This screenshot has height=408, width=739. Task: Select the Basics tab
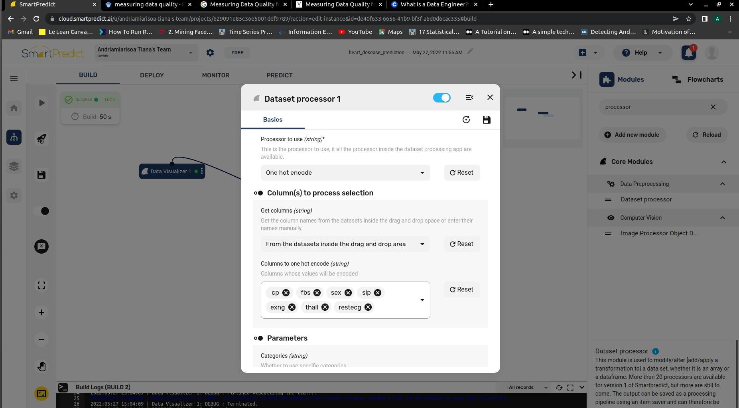coord(273,120)
